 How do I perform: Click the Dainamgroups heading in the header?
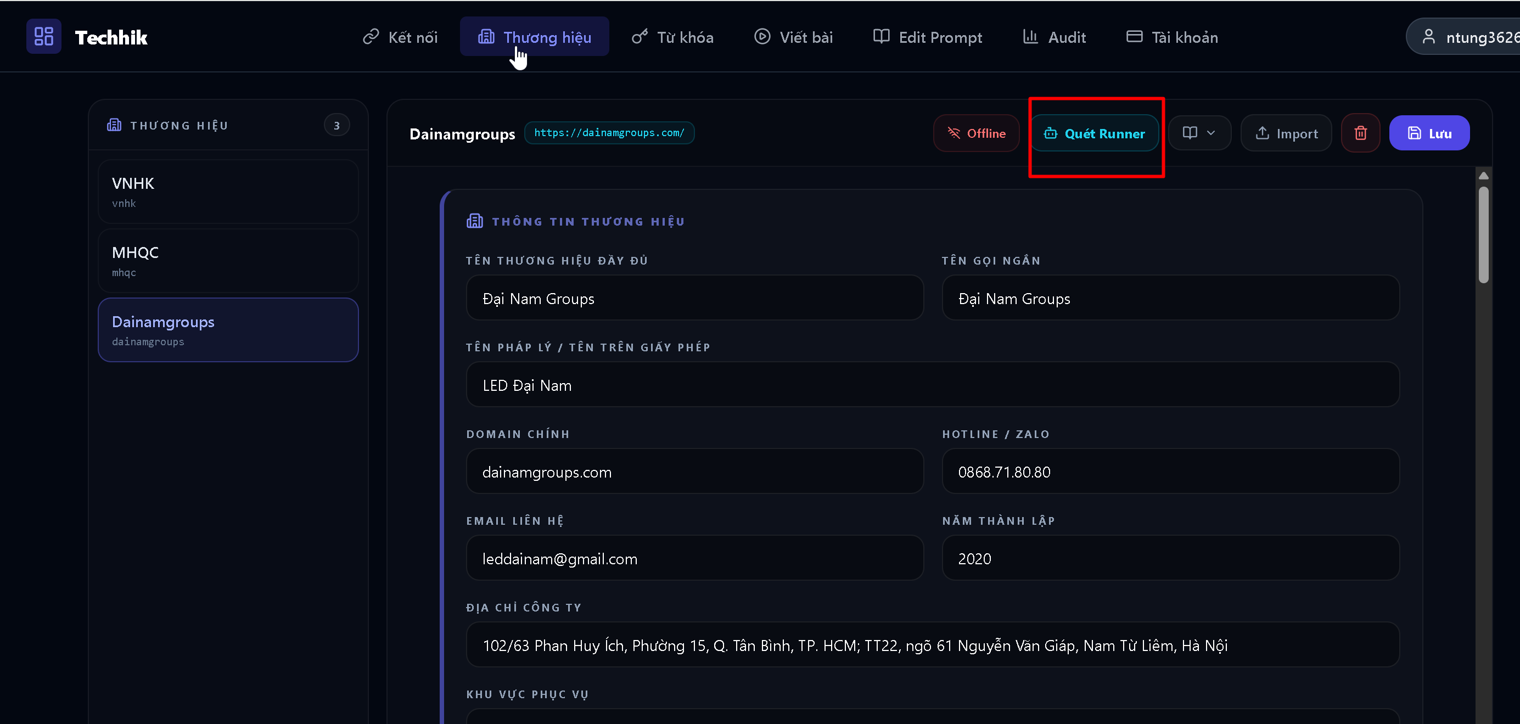tap(462, 134)
